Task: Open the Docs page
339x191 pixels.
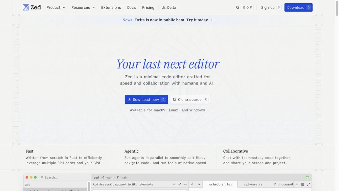Action: (x=131, y=8)
